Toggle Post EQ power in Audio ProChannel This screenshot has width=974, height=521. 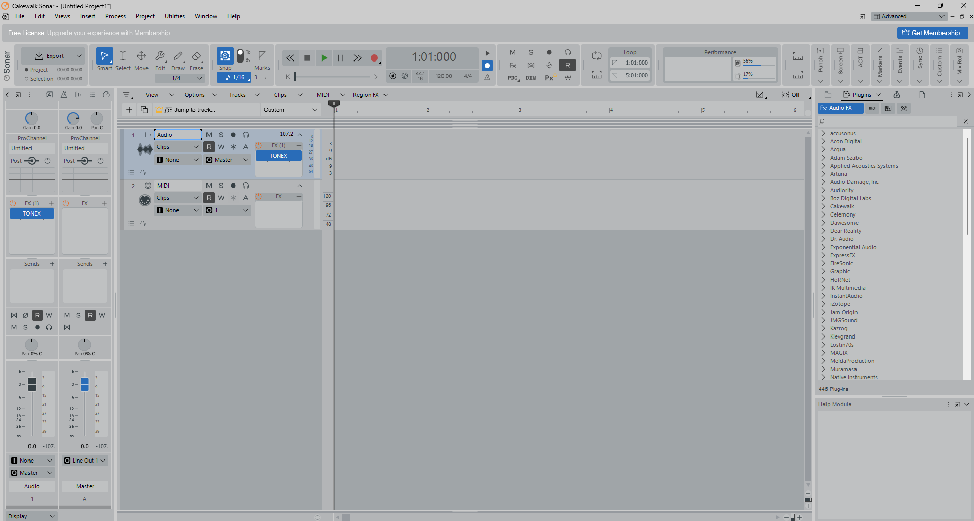(47, 161)
